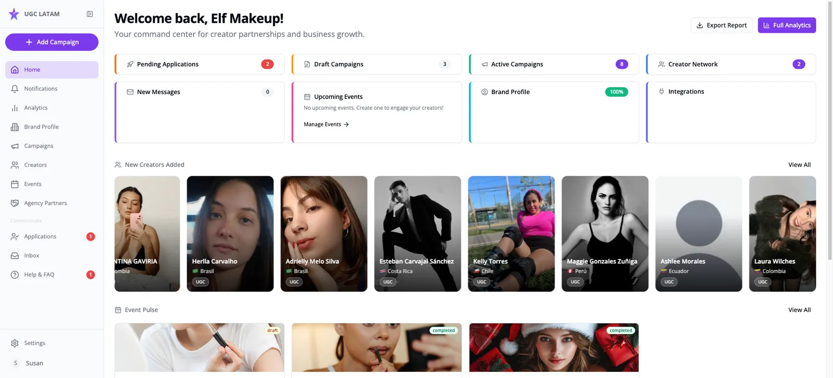Click the Analytics bar chart icon
Viewport: 833px width, 378px height.
pos(15,108)
